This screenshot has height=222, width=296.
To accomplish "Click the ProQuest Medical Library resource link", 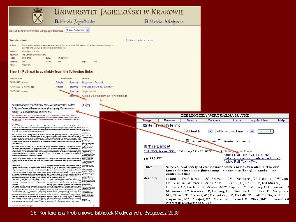I will pyautogui.click(x=97, y=87).
